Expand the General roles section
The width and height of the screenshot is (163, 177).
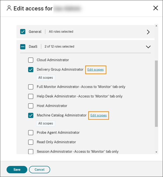148,32
